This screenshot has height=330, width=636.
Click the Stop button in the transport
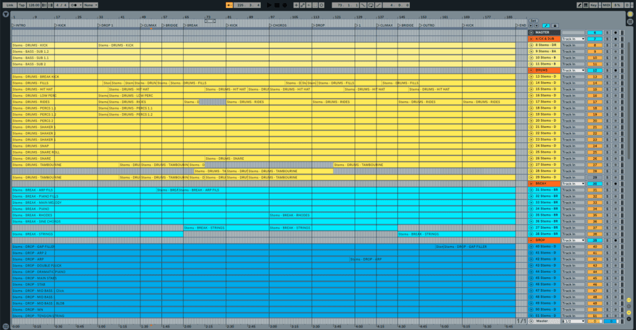[x=277, y=5]
